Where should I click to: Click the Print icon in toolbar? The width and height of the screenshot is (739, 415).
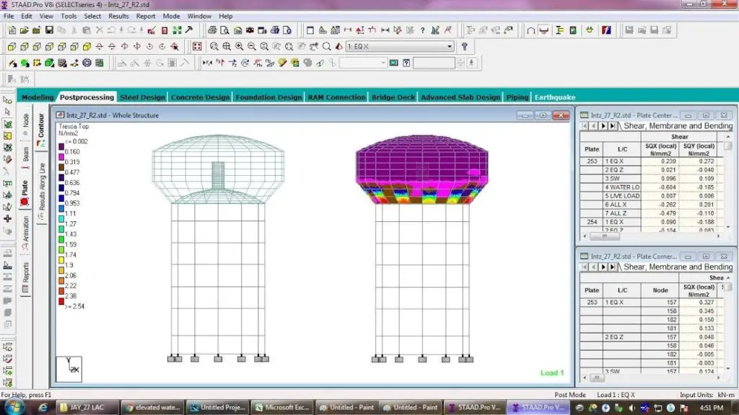tap(212, 30)
